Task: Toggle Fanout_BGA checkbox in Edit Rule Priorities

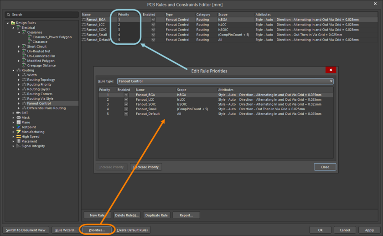Action: (126, 95)
